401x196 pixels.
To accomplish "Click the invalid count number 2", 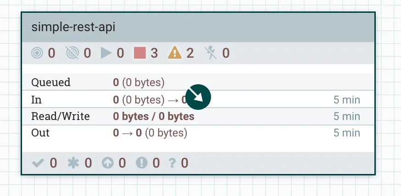I will coord(190,53).
